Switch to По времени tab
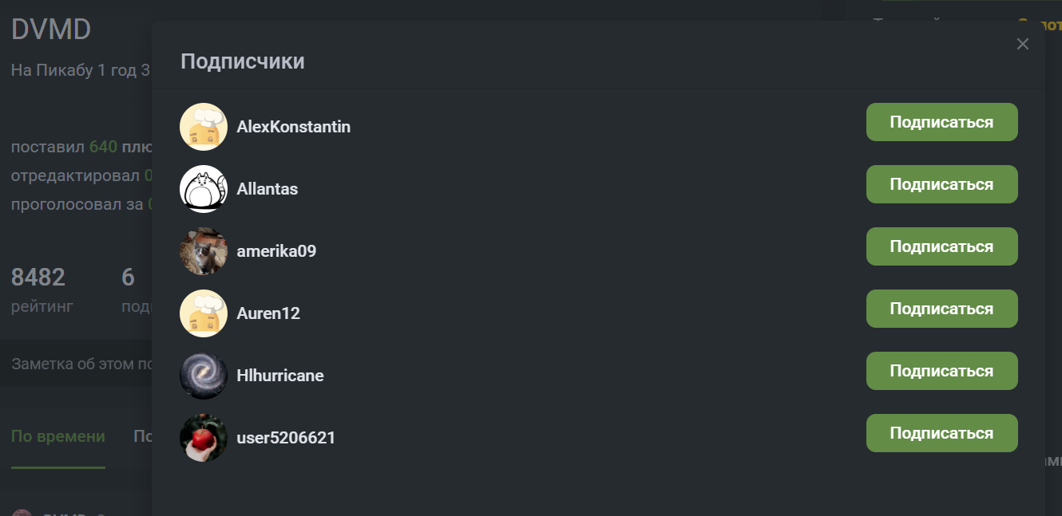This screenshot has height=516, width=1062. click(x=57, y=436)
